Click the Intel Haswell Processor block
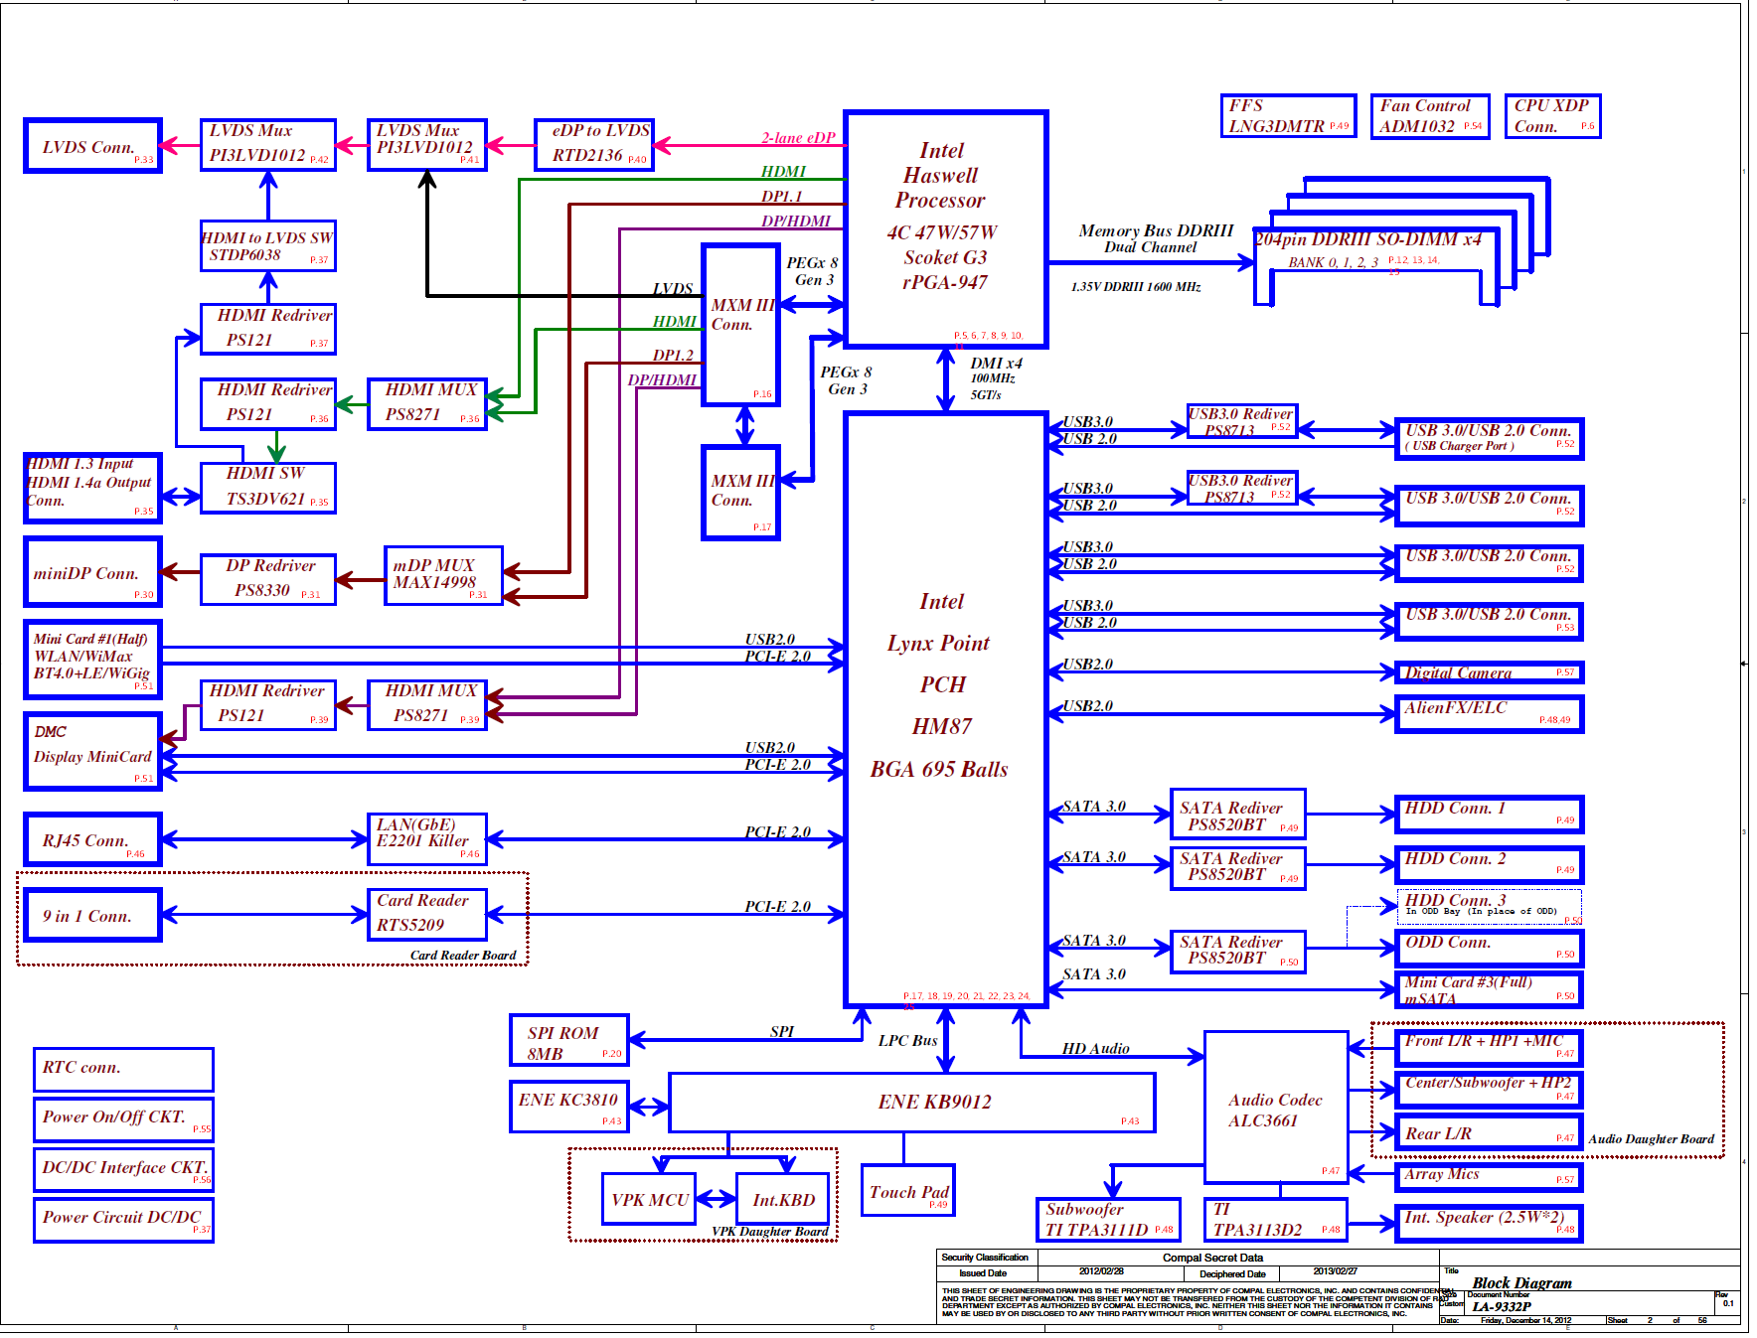The image size is (1757, 1338). 945,228
